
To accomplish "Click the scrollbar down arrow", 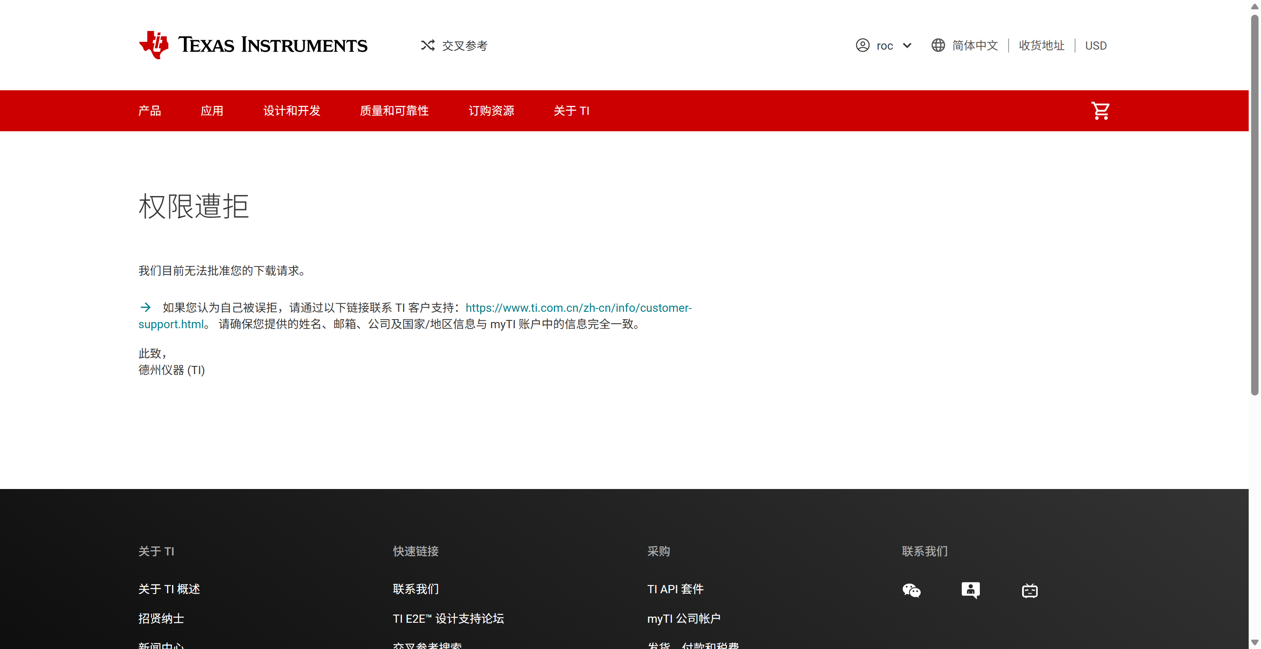I will click(x=1254, y=642).
